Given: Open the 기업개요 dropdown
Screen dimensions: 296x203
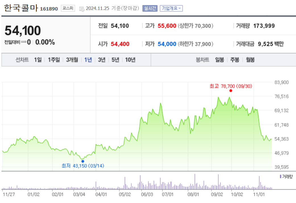Looking at the screenshot, I should click(171, 8).
